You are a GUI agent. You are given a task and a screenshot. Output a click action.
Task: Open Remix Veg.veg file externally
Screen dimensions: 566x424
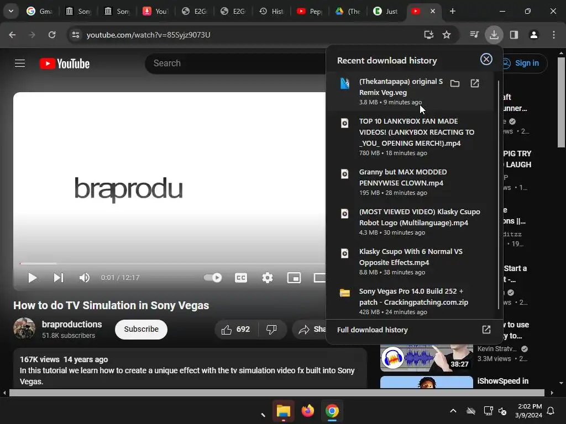coord(475,84)
